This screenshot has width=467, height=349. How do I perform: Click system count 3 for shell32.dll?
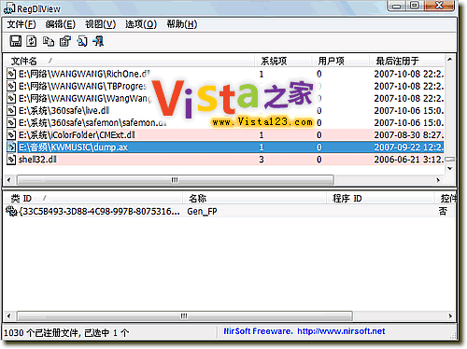262,160
